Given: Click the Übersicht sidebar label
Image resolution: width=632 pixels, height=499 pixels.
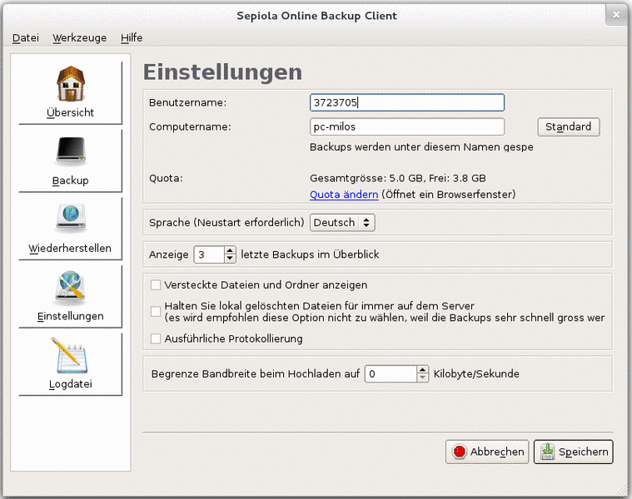Looking at the screenshot, I should click(x=70, y=112).
